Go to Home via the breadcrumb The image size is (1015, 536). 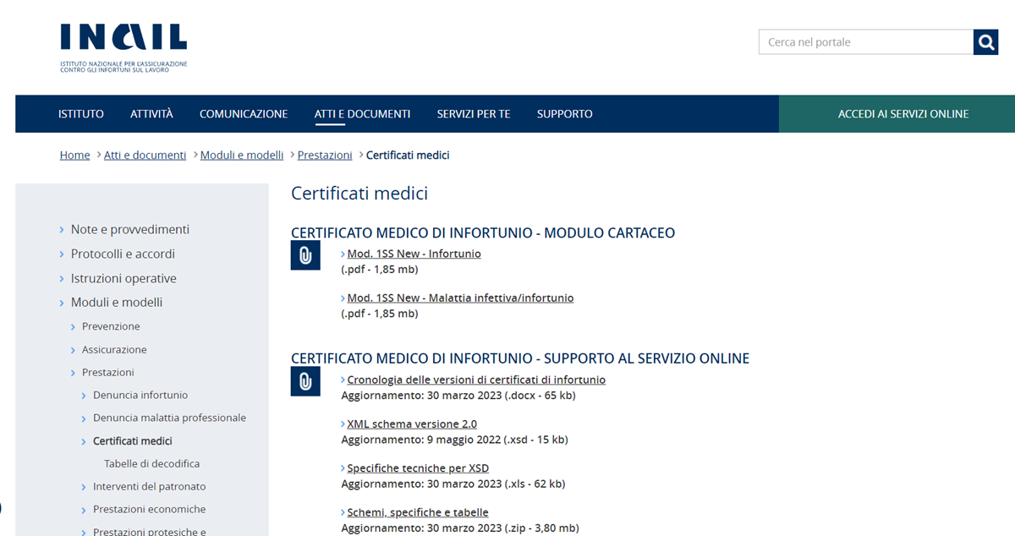pyautogui.click(x=74, y=155)
